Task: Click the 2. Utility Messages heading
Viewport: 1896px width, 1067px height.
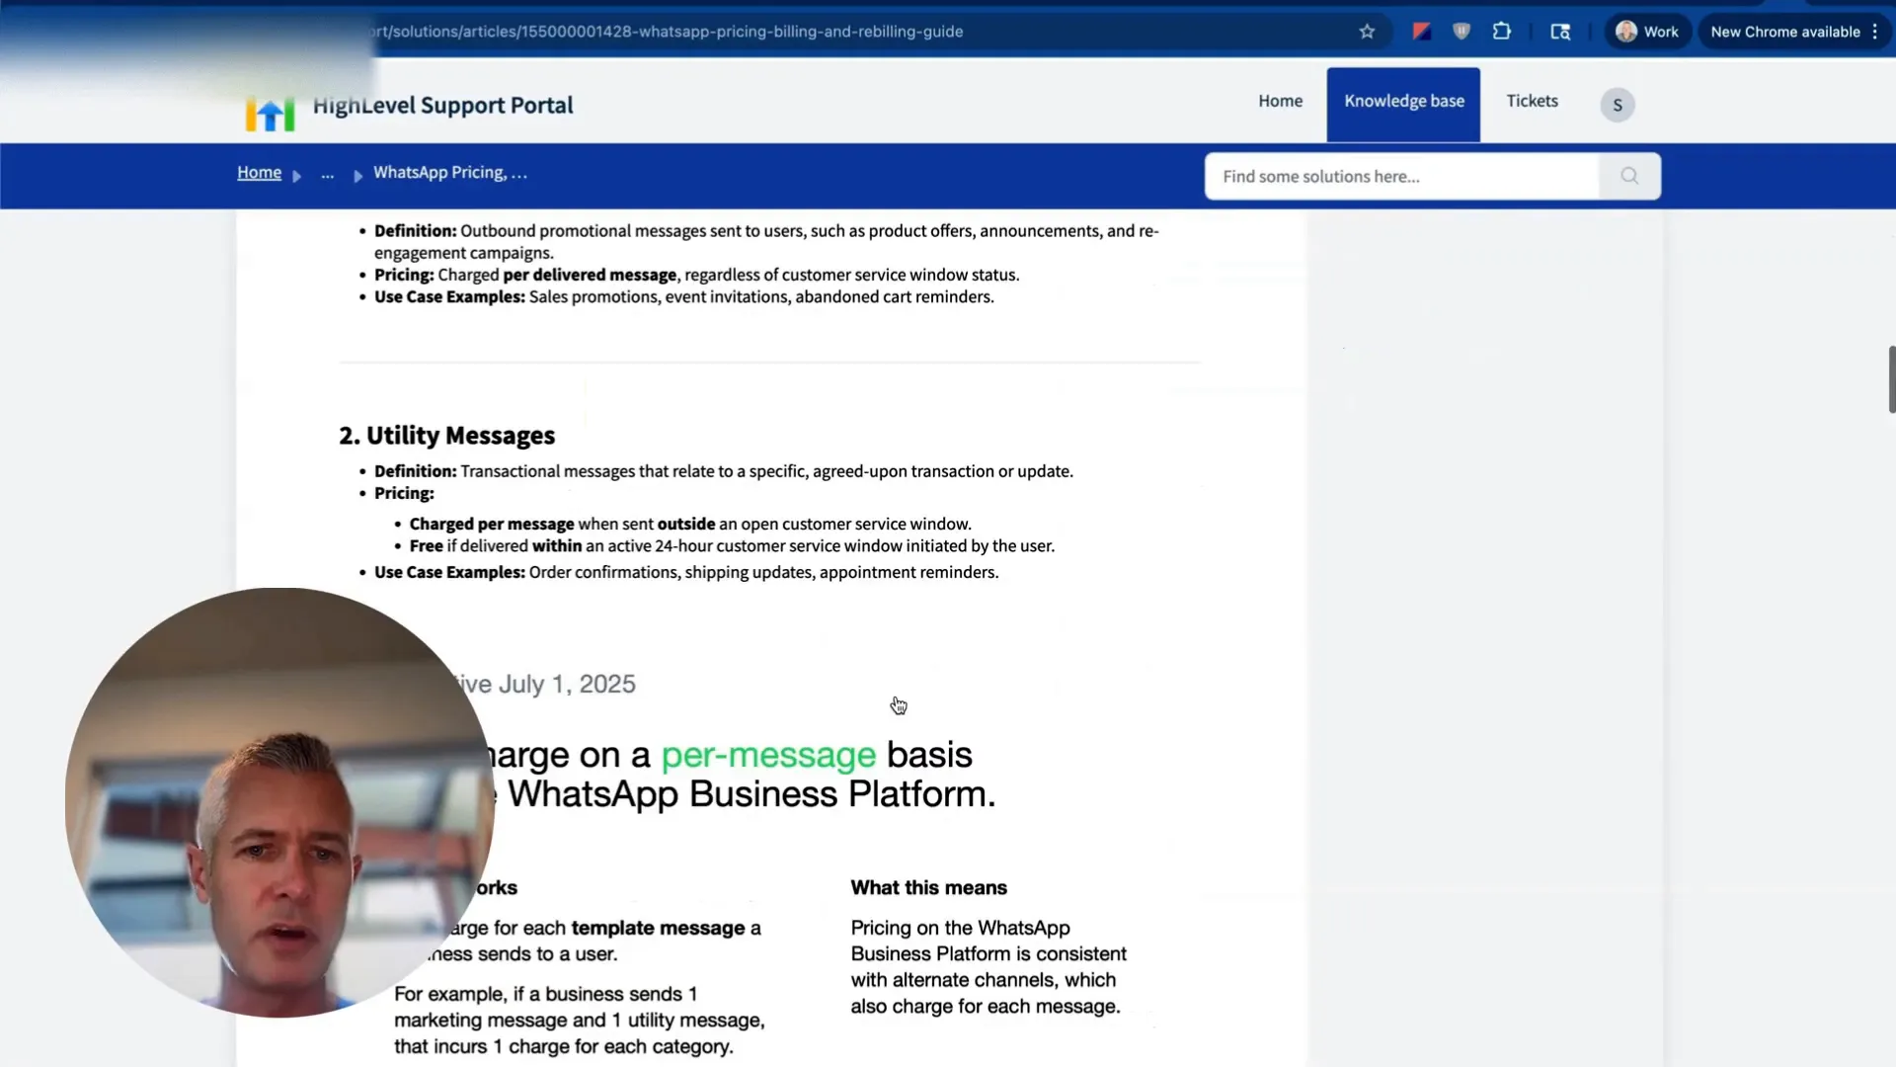Action: point(446,435)
